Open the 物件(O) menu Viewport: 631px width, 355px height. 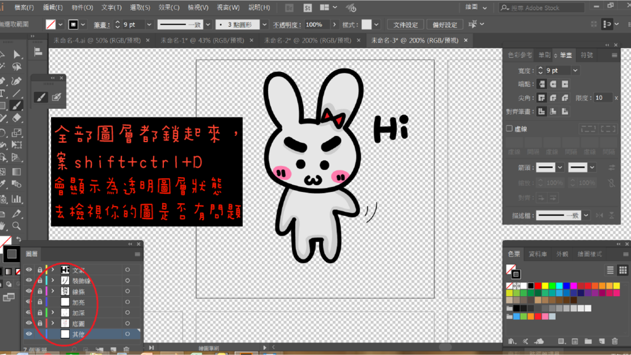83,7
